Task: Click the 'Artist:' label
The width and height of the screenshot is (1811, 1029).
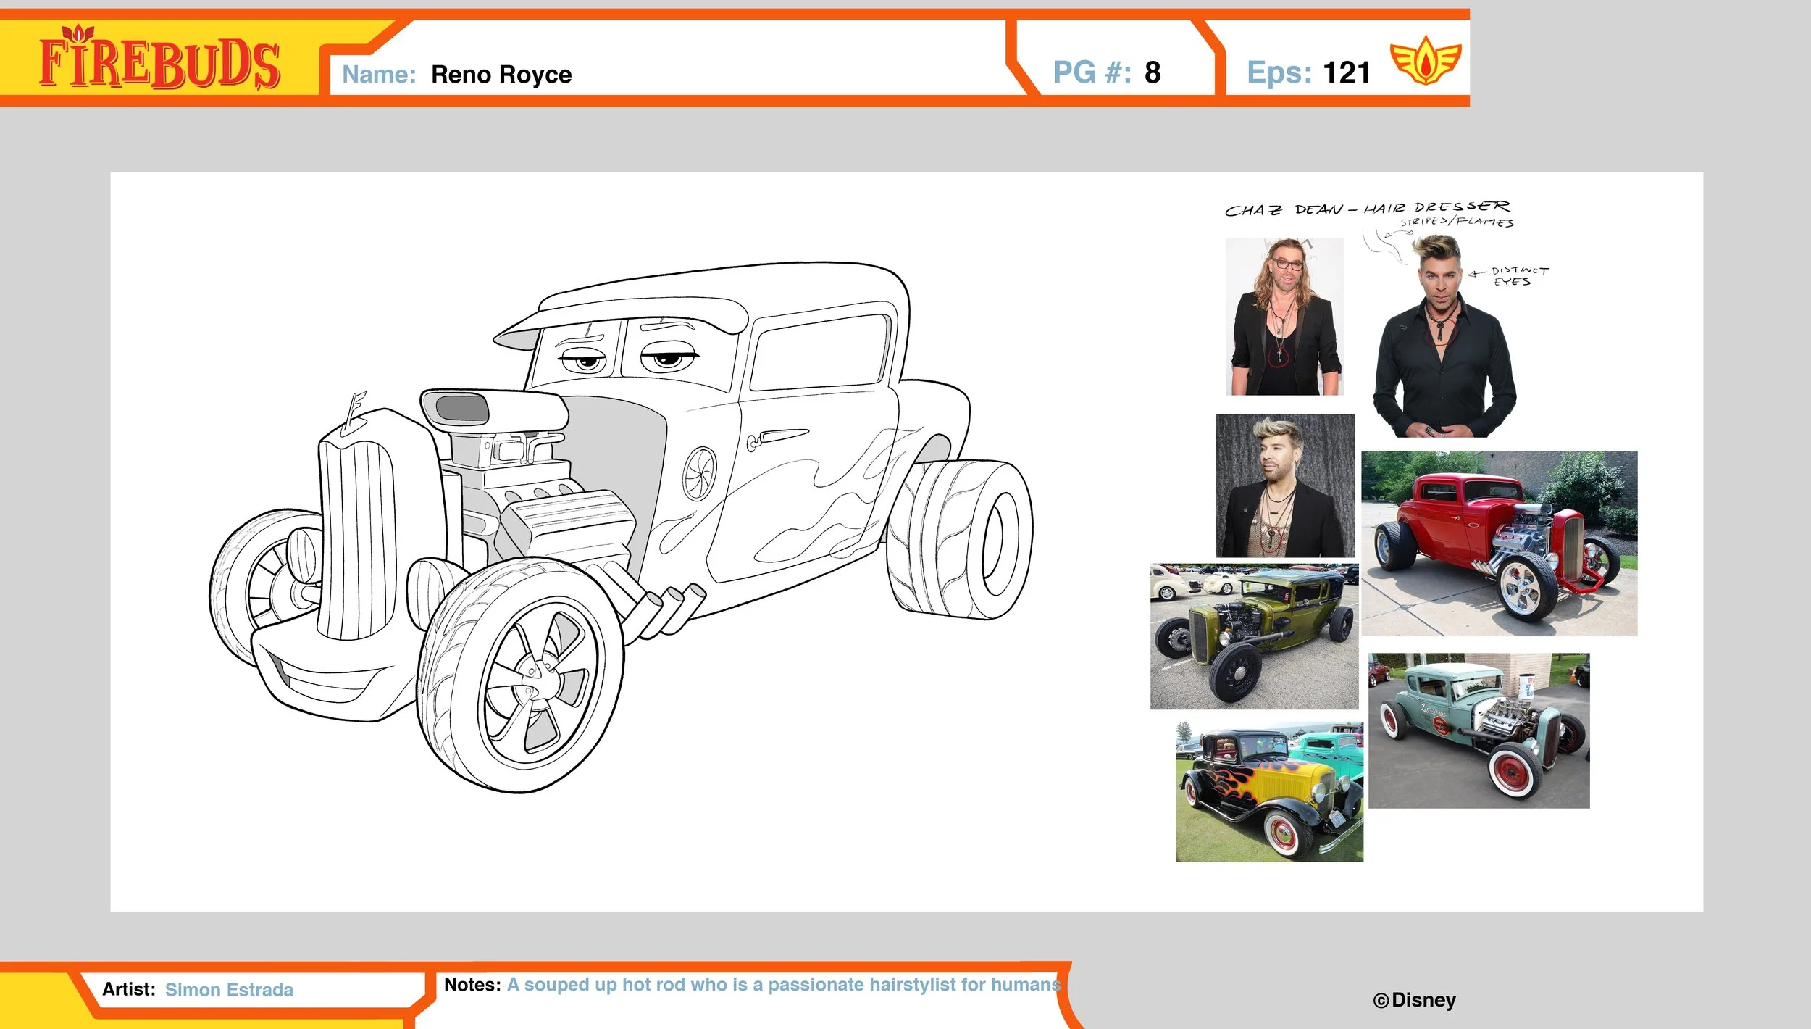Action: (x=129, y=989)
